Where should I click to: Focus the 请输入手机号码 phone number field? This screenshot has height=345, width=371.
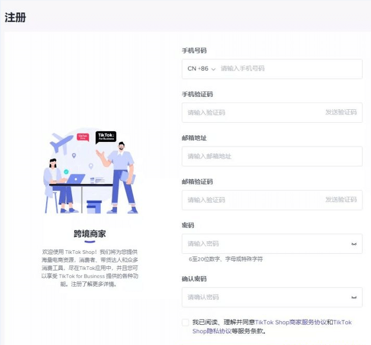pyautogui.click(x=288, y=69)
